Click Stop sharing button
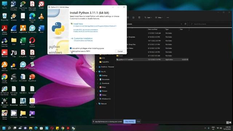Viewport: 233px width, 131px height. pos(130,122)
